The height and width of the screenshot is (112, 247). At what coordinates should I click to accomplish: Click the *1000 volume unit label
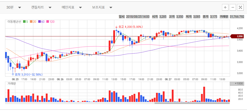pyautogui.click(x=239, y=84)
